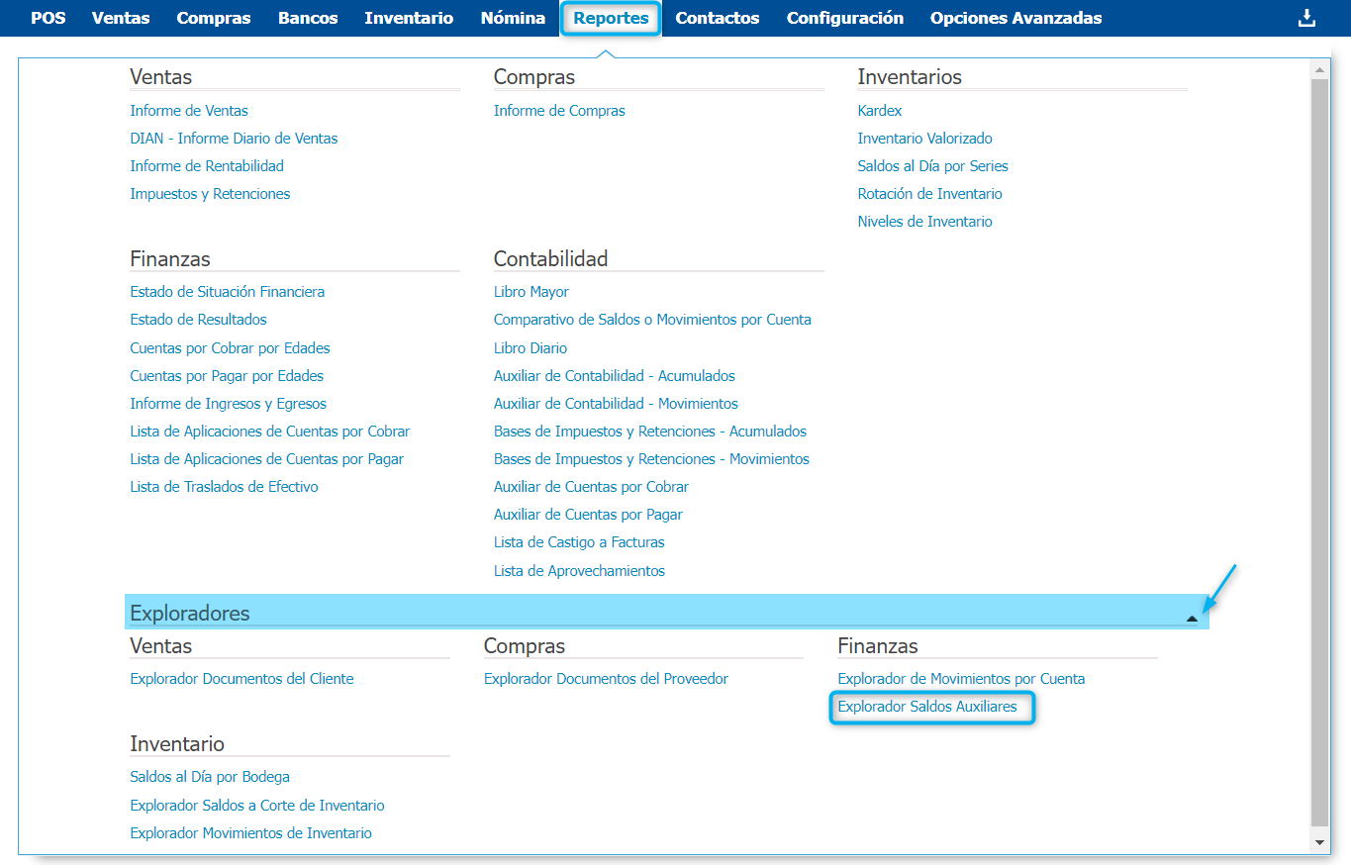Select Opciones Avanzadas in top bar
Viewport: 1351px width, 865px height.
point(1015,18)
